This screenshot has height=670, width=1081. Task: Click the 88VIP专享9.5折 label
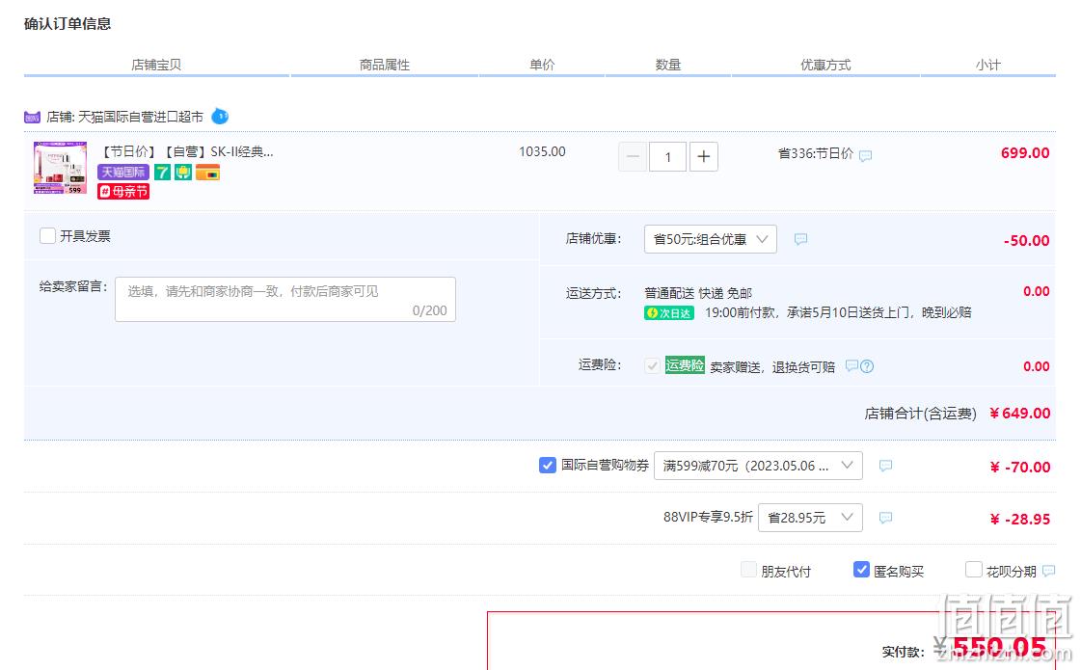point(708,517)
